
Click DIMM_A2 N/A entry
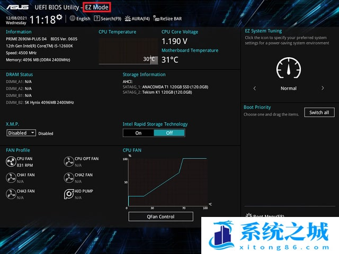tap(19, 88)
